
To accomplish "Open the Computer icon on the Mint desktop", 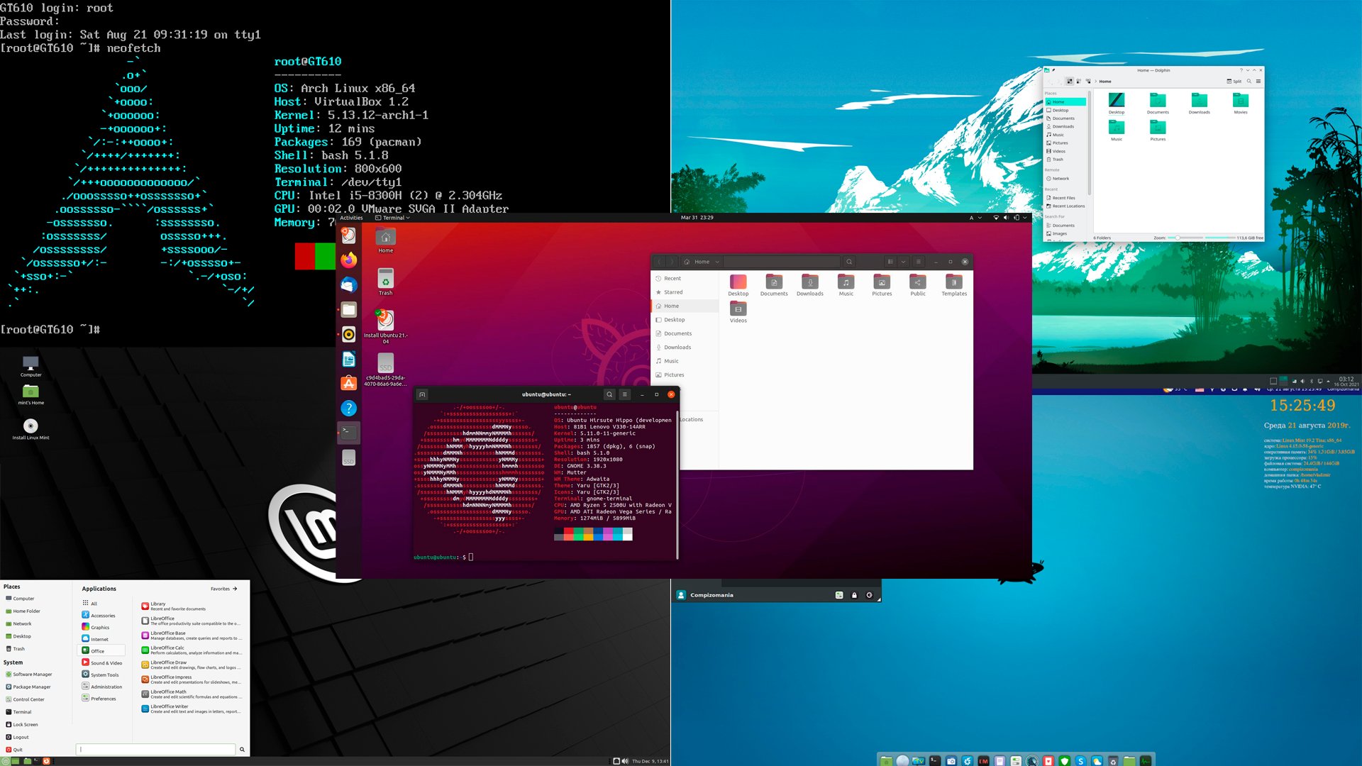I will [31, 366].
